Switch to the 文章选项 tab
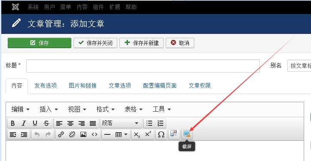Screen dimensions: 311x161 click(x=120, y=86)
